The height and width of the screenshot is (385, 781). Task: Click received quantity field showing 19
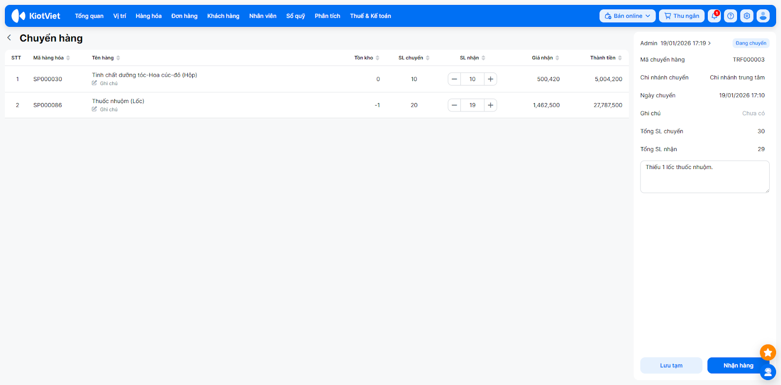473,105
